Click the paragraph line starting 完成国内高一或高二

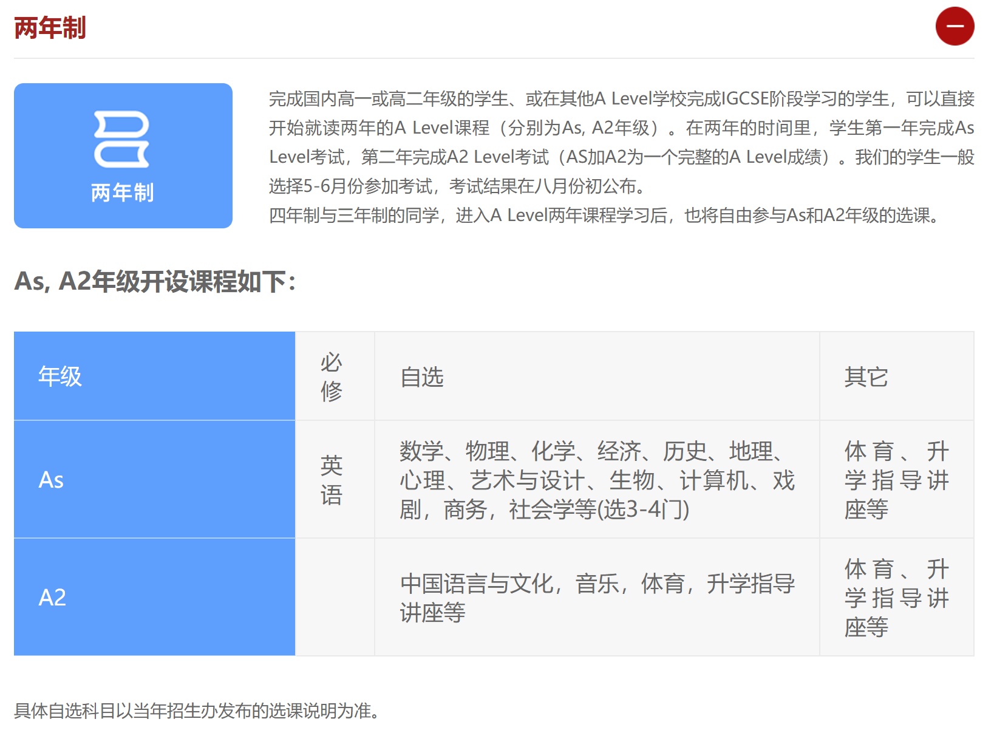[x=621, y=98]
